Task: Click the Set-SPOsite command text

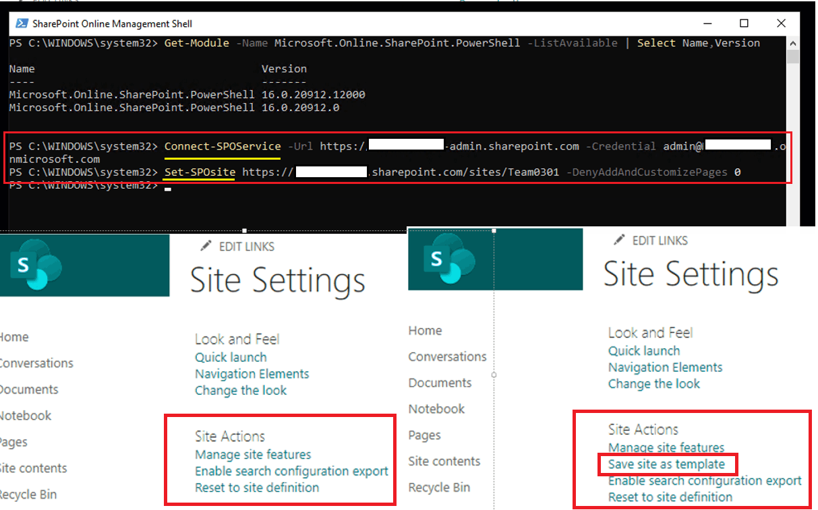Action: pyautogui.click(x=200, y=172)
